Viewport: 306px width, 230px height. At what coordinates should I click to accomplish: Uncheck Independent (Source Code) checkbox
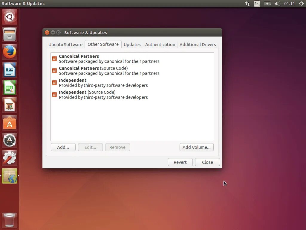[x=54, y=95]
